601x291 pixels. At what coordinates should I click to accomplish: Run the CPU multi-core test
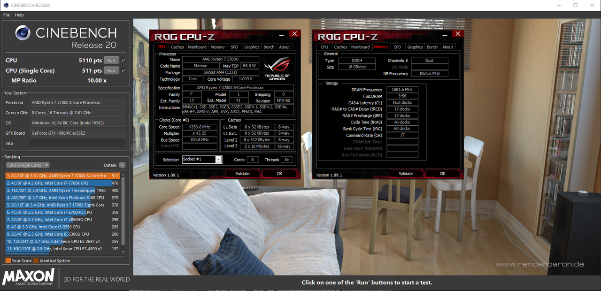click(x=111, y=60)
